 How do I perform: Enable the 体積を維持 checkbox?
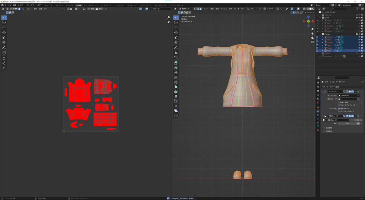339,102
